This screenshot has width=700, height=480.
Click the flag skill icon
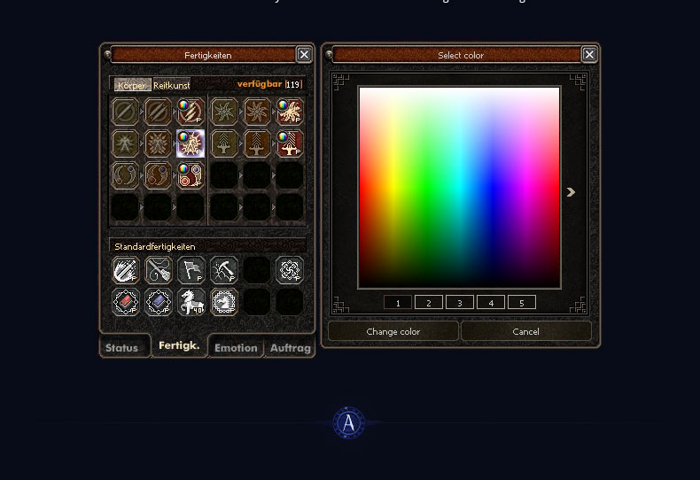point(191,270)
